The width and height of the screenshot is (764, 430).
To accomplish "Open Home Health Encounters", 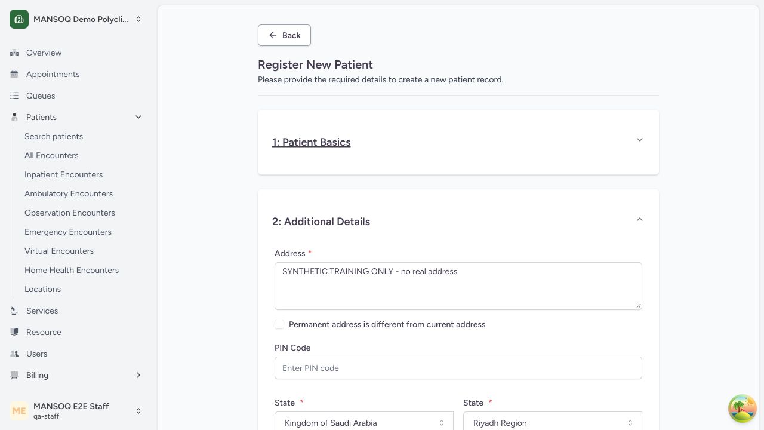I will 72,270.
